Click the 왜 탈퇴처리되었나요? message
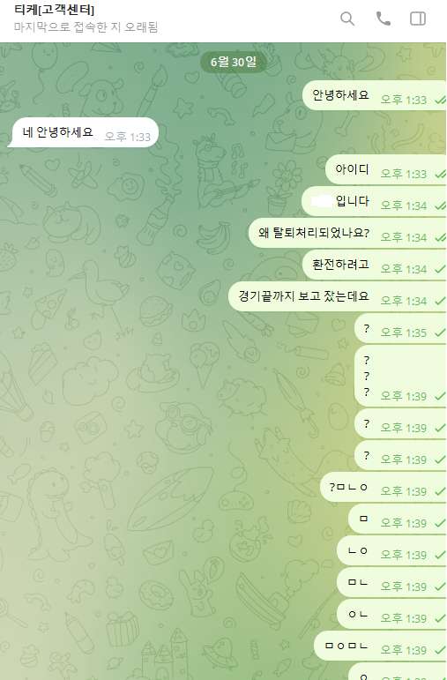 coord(347,233)
